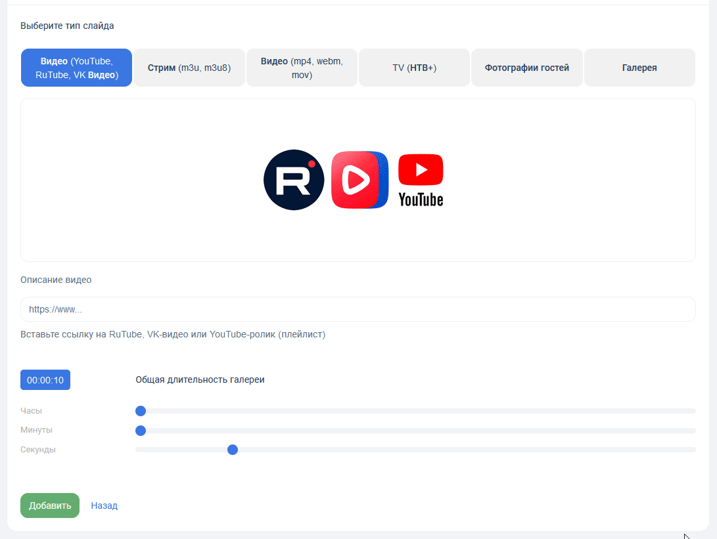Choose the TV (НТВ+) slide type
Image resolution: width=717 pixels, height=539 pixels.
point(415,68)
